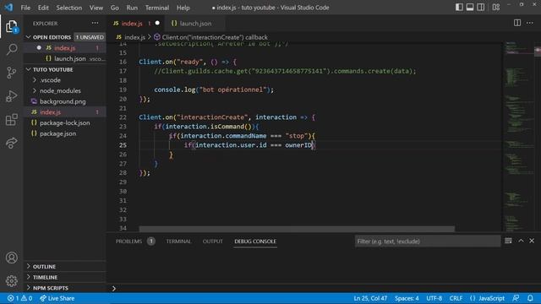Image resolution: width=541 pixels, height=304 pixels.
Task: Change file encoding UTF-8
Action: coord(434,298)
